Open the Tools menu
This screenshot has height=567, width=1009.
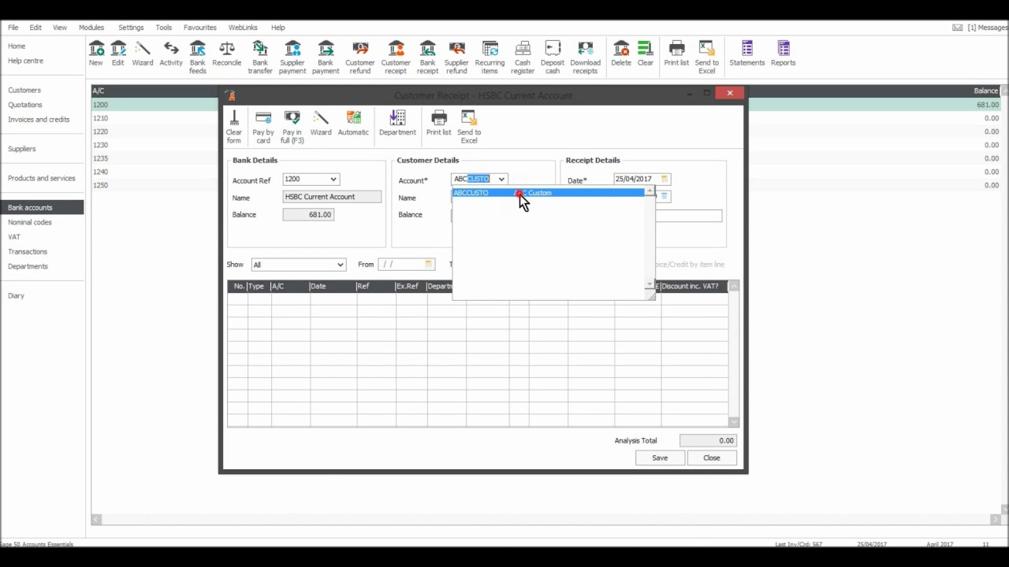point(164,28)
